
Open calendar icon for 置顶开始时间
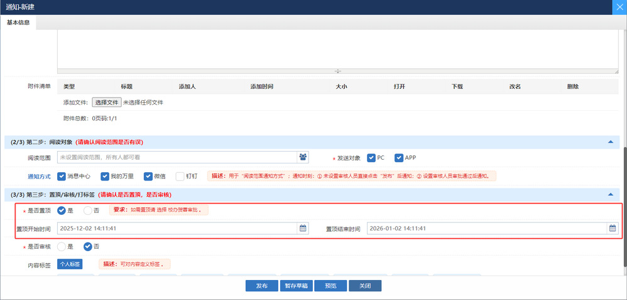[303, 229]
